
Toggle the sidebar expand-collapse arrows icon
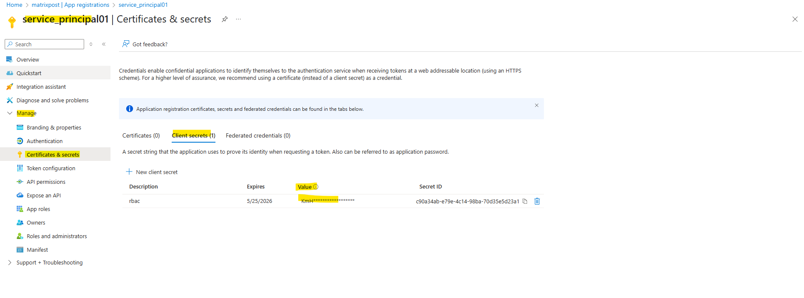tap(91, 44)
